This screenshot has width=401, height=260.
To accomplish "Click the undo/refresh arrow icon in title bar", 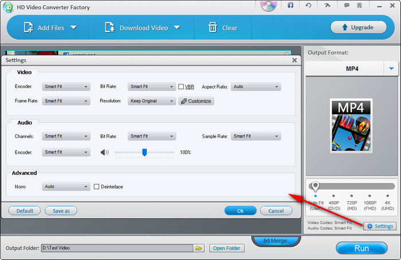I will [308, 5].
